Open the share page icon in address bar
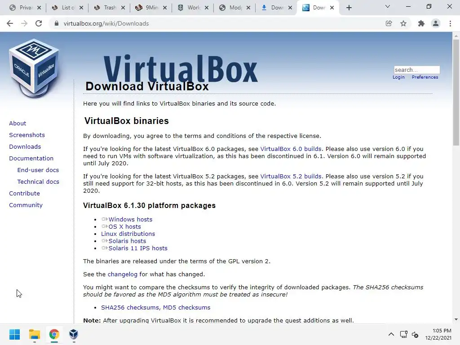Image resolution: width=460 pixels, height=345 pixels. 389,23
